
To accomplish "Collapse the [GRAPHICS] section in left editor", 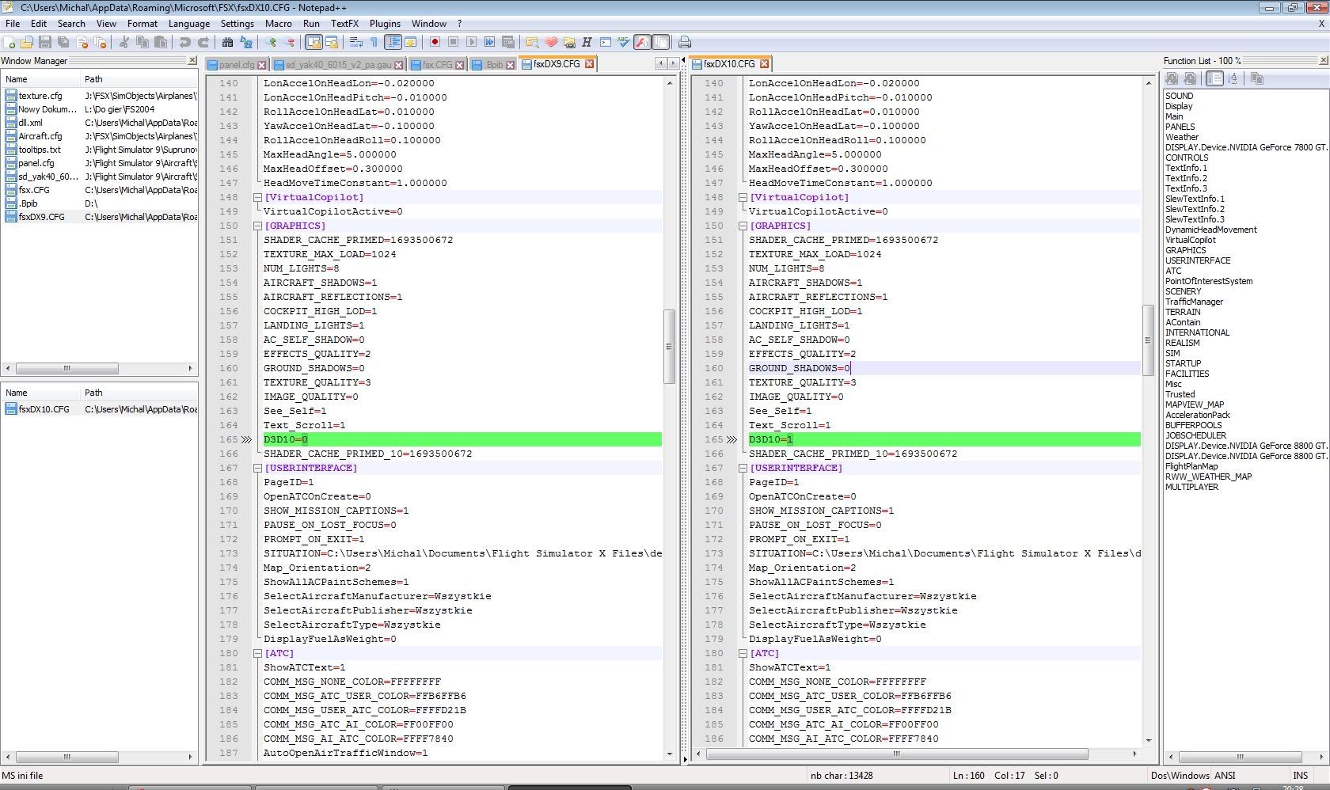I will pyautogui.click(x=257, y=226).
